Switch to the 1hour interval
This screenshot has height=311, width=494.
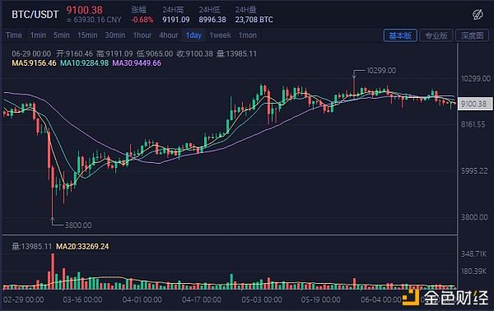[x=142, y=35]
